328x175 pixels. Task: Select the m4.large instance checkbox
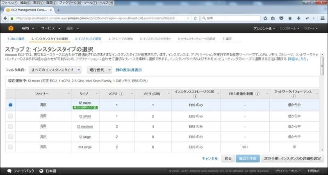11,147
